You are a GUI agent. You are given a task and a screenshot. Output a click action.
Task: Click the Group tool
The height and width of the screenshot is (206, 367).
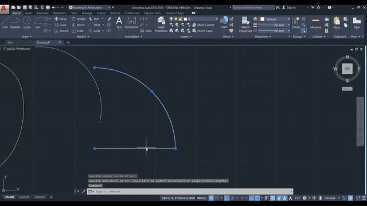tap(296, 23)
